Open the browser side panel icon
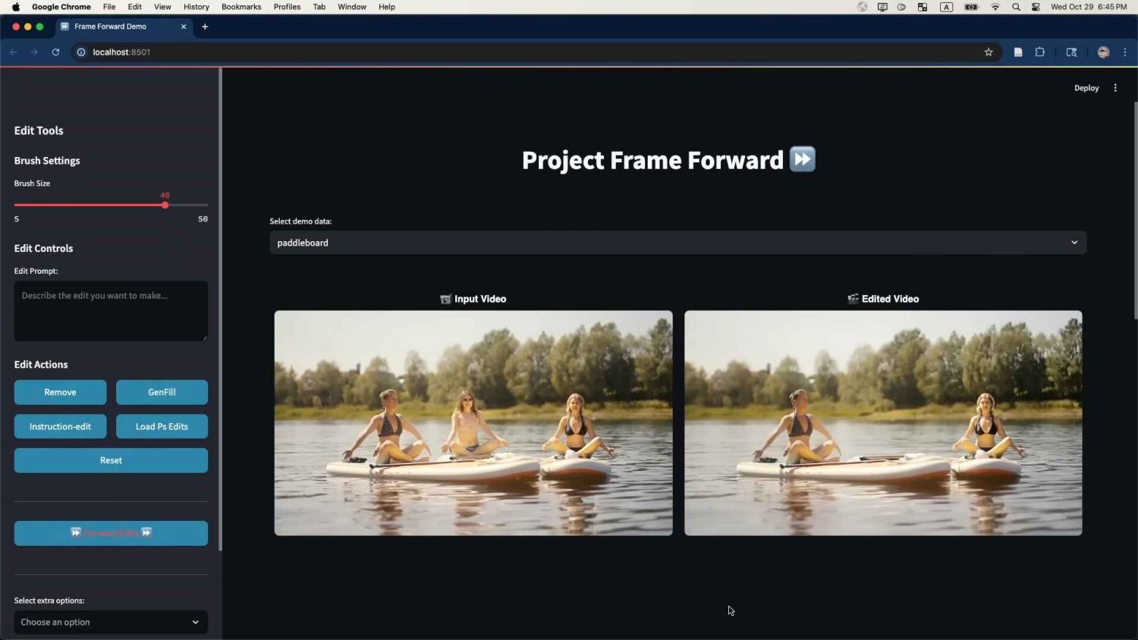 1071,52
